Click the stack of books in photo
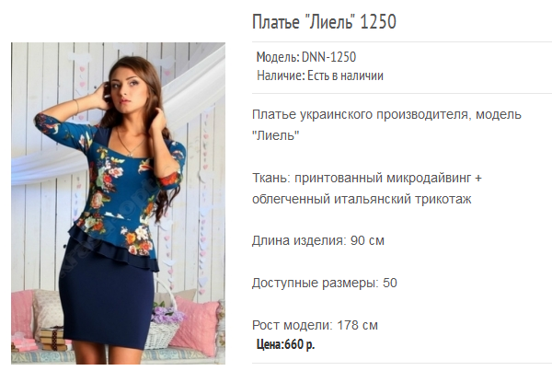Image resolution: width=552 pixels, height=371 pixels. coord(52,339)
